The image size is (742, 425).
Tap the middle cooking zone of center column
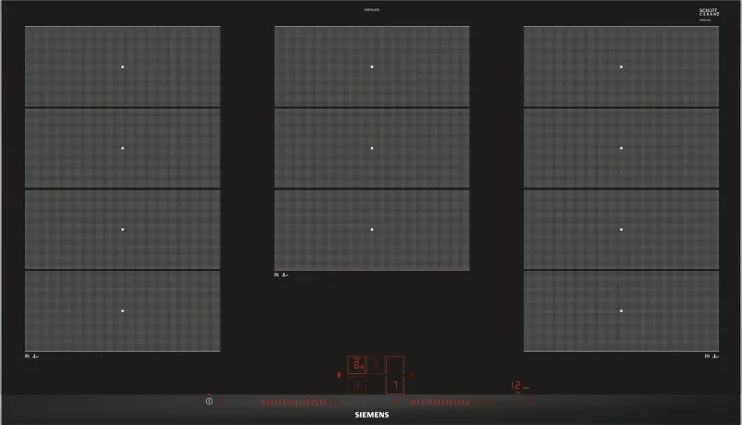[x=372, y=148]
